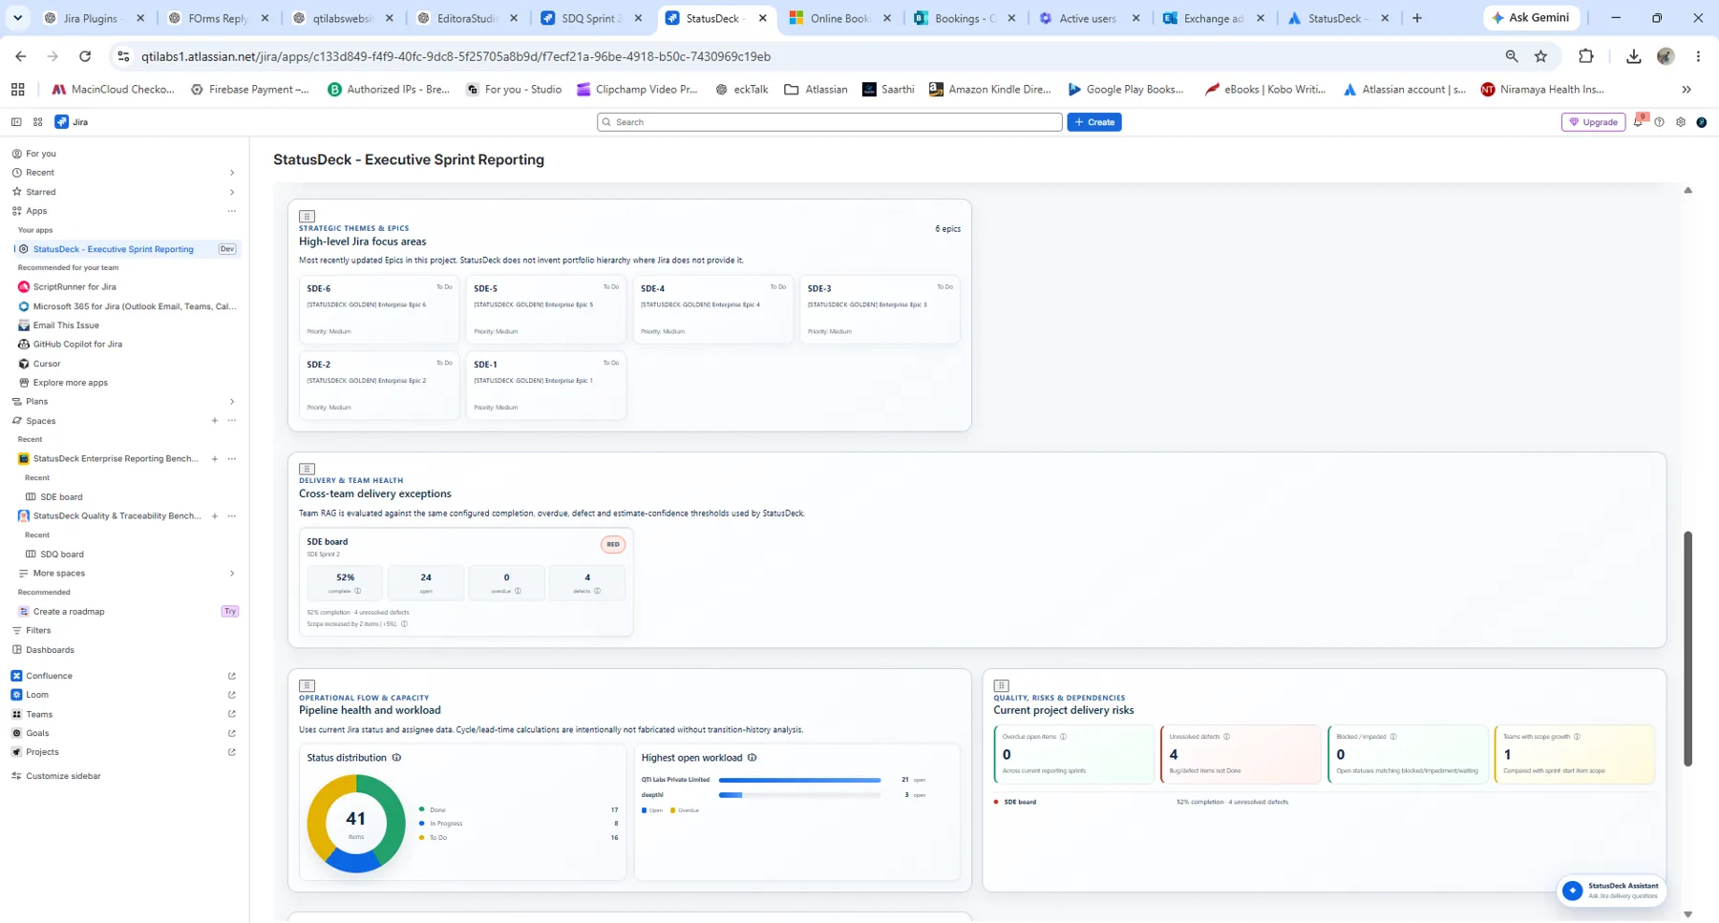Click the info icon beside Status distribution
Viewport: 1719px width, 923px height.
click(396, 758)
